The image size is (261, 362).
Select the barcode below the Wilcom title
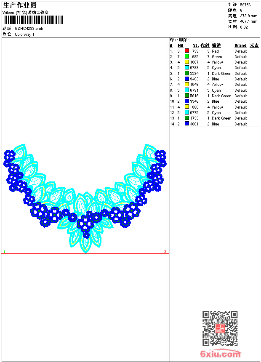point(33,20)
